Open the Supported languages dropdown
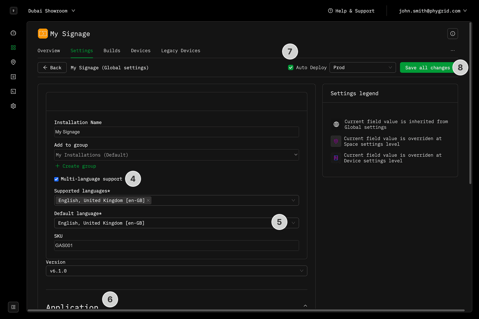The image size is (479, 319). pos(177,200)
